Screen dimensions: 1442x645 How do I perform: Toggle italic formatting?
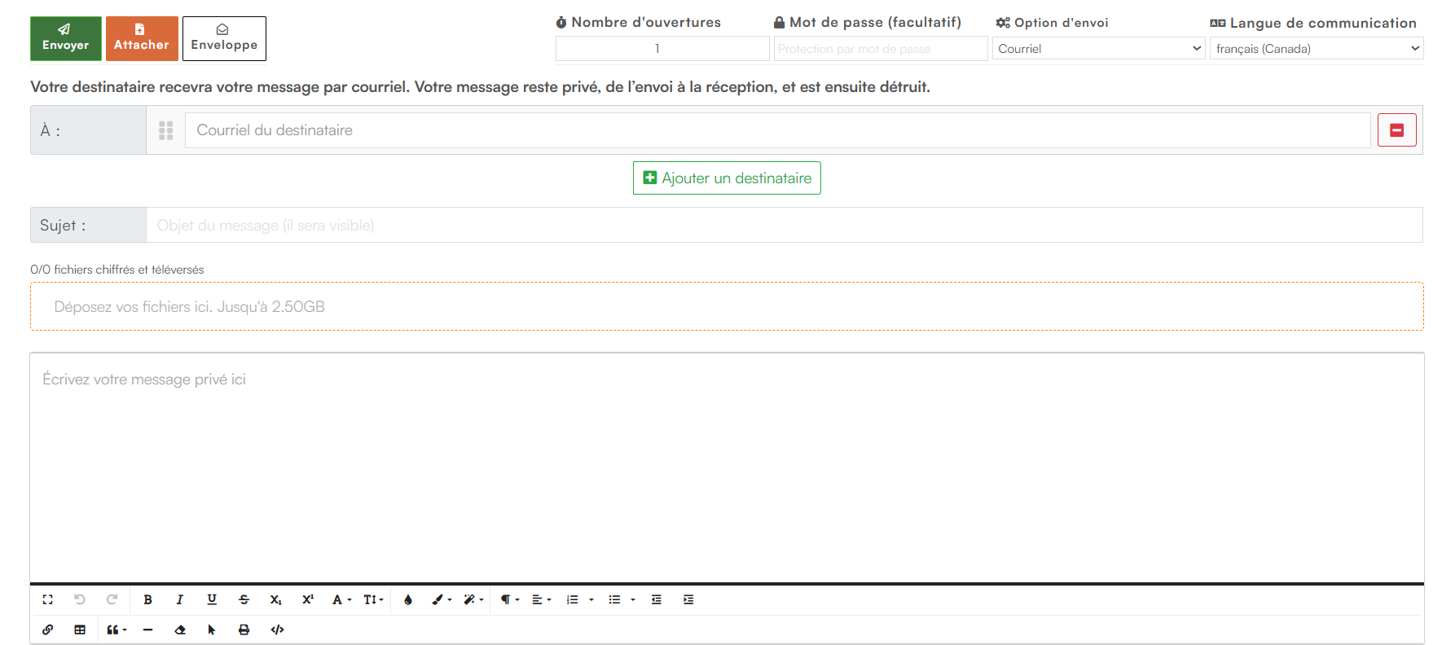179,599
